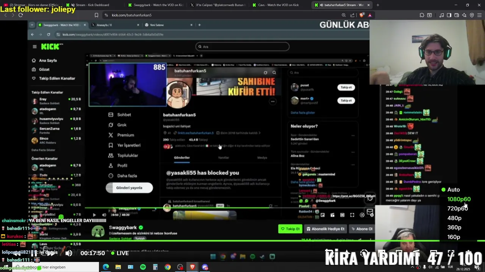Open Leo AI sparkle icon in toolbar
Image resolution: width=485 pixels, height=272 pixels.
(x=465, y=15)
